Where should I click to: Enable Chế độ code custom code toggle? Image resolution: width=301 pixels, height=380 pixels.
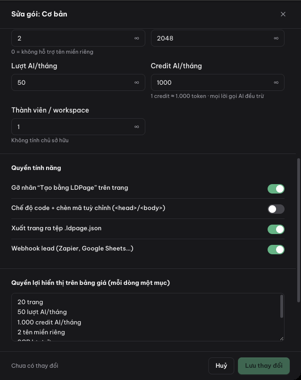point(276,209)
